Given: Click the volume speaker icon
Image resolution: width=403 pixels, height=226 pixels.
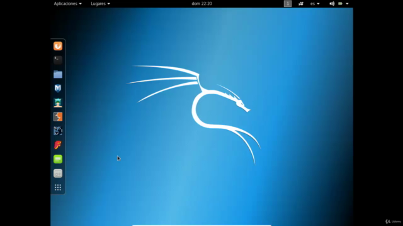Looking at the screenshot, I should [x=332, y=4].
